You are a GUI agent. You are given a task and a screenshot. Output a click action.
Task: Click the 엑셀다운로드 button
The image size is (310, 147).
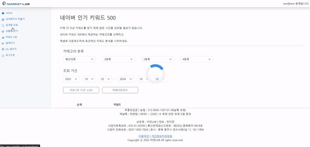click(x=120, y=90)
